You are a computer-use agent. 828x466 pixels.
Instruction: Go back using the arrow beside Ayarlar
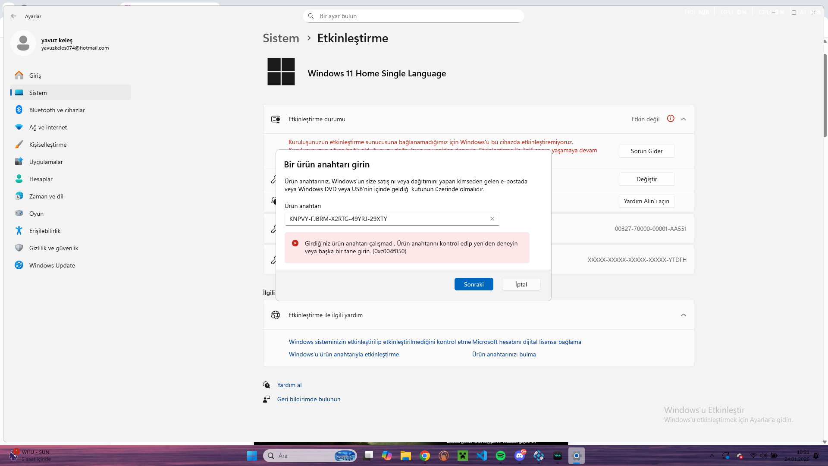pos(14,16)
